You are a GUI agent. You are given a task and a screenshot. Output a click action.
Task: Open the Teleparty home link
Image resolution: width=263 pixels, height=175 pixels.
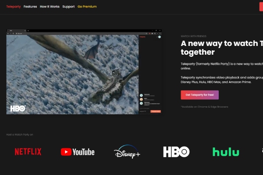pyautogui.click(x=13, y=7)
